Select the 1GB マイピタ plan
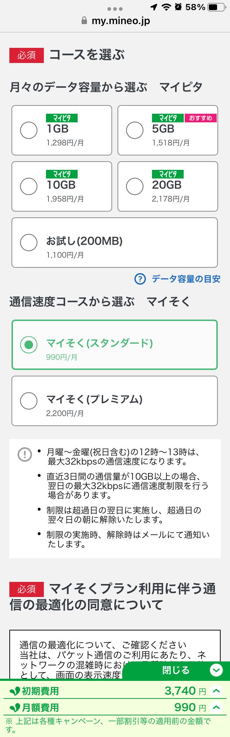This screenshot has height=737, width=230. click(x=29, y=130)
